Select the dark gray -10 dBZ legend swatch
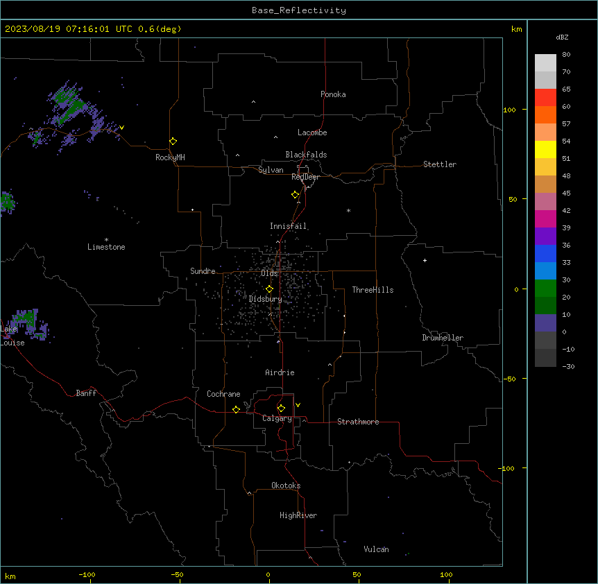The height and width of the screenshot is (584, 598). [x=545, y=358]
